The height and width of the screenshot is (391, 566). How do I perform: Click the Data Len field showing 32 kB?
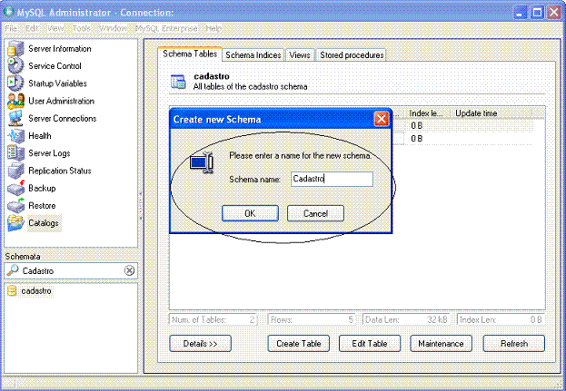coord(406,319)
